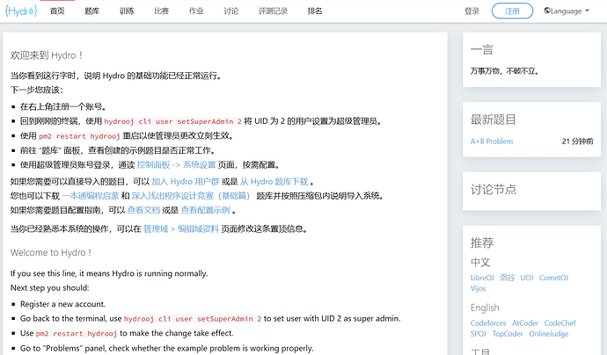This screenshot has height=355, width=607.
Task: Click the 讨论节点 heading
Action: 494,190
